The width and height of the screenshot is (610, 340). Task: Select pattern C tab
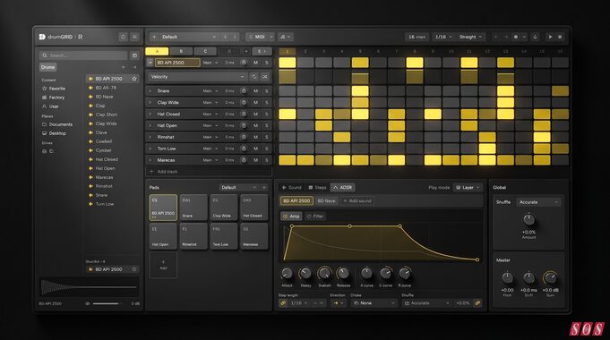[205, 51]
